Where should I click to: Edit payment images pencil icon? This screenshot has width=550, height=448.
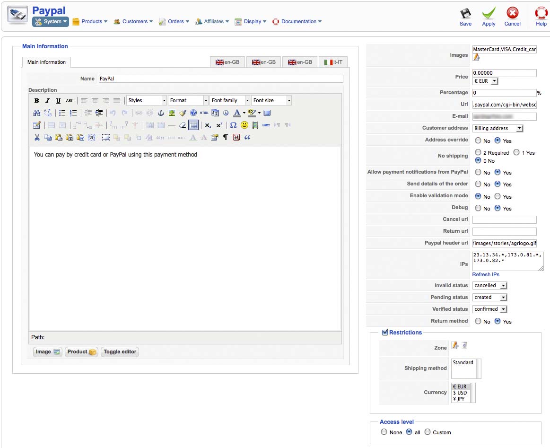coord(476,57)
